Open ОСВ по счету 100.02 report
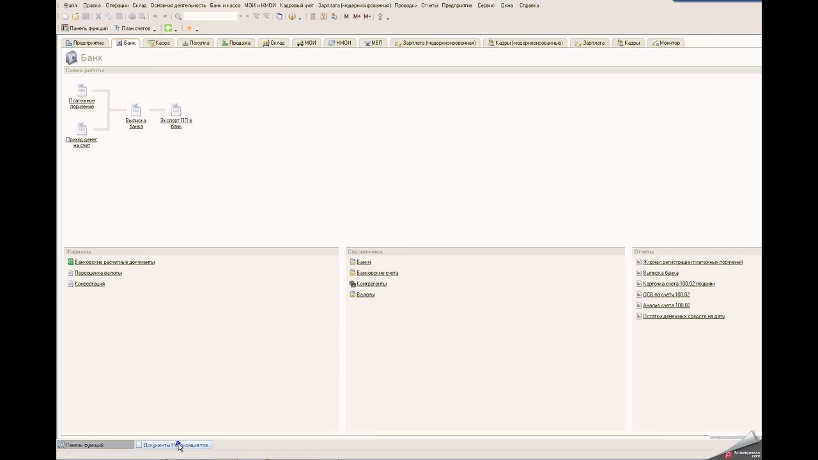Viewport: 818px width, 460px height. click(666, 295)
